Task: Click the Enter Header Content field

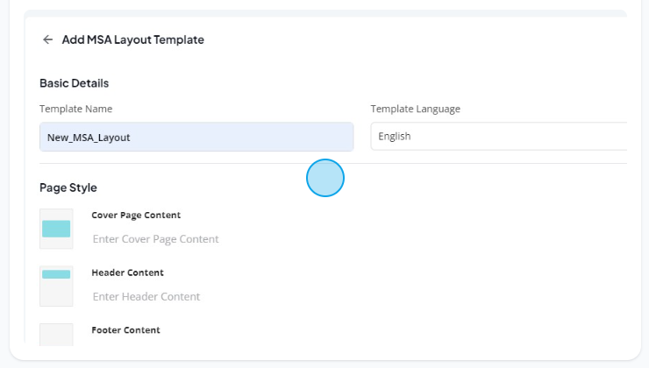Action: 146,296
